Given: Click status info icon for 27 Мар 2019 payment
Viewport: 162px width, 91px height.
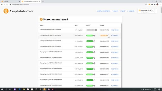Looking at the screenshot, I should pos(94,58).
